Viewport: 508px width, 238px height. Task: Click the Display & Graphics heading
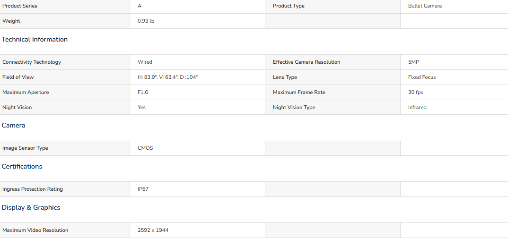click(31, 208)
